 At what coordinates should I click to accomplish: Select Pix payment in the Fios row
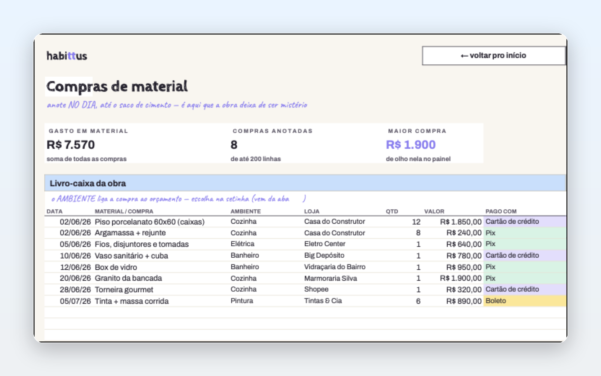[x=525, y=244]
